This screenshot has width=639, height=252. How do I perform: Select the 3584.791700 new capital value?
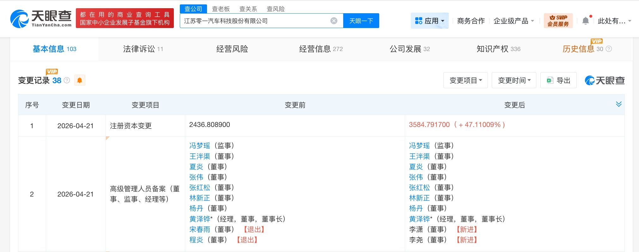click(x=429, y=124)
